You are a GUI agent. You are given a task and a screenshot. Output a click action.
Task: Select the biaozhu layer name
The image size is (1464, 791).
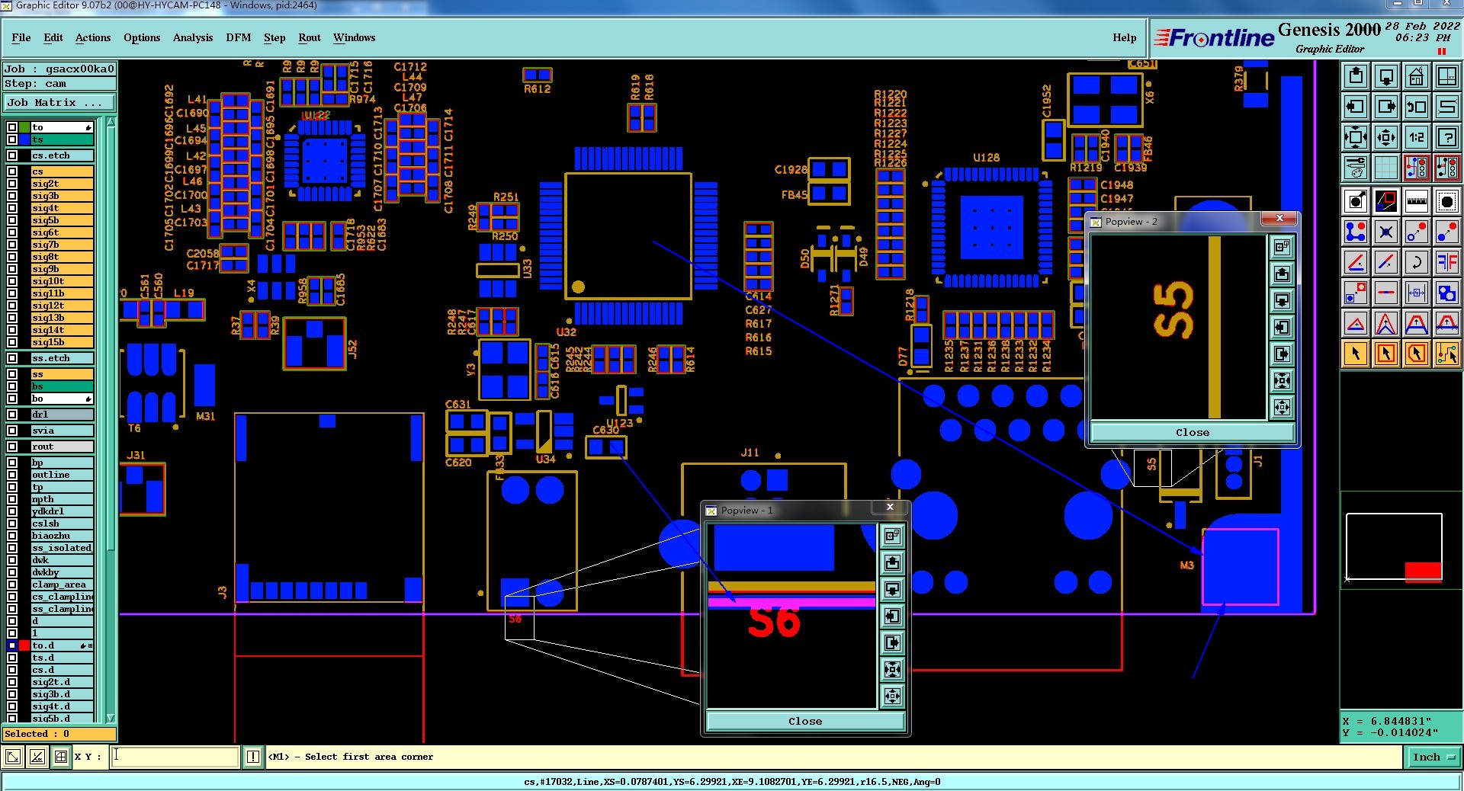click(x=62, y=536)
